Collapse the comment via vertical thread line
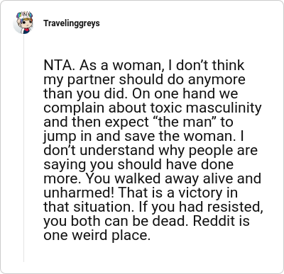The height and width of the screenshot is (274, 284). point(23,148)
